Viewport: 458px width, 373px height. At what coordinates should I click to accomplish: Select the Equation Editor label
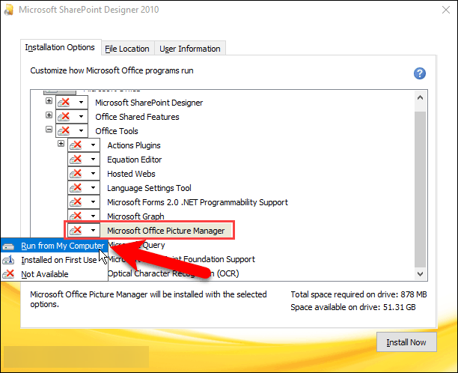click(135, 160)
